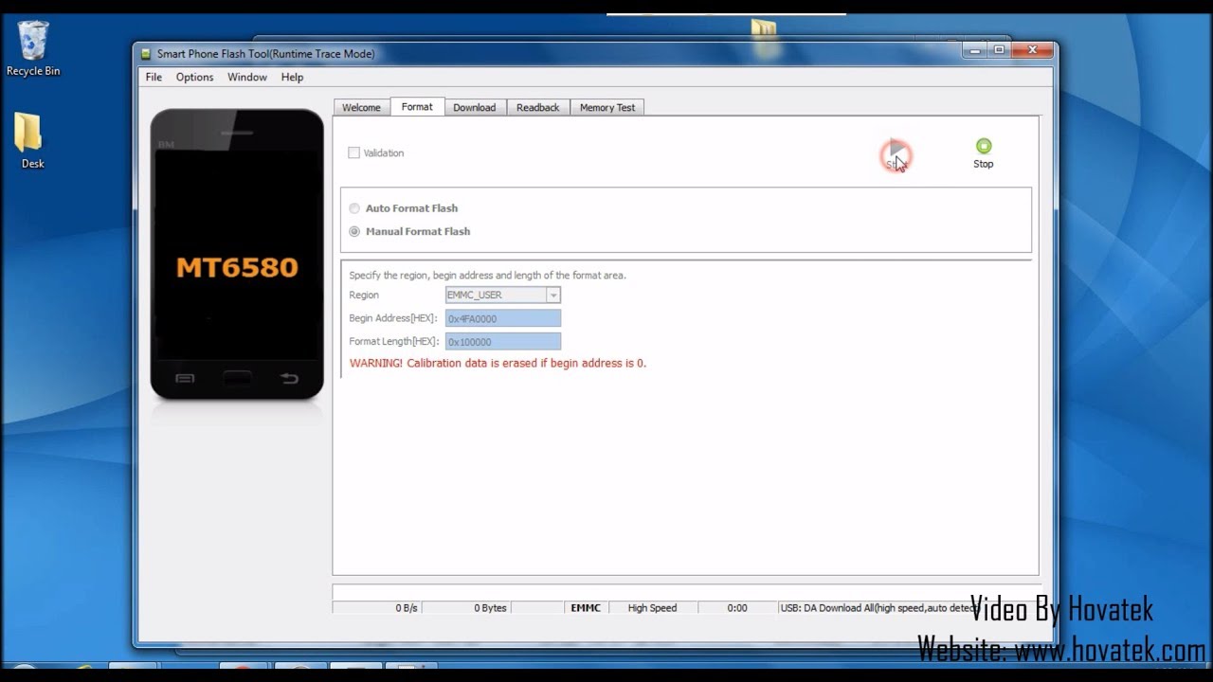Choose the Manual Format Flash option

[x=354, y=231]
